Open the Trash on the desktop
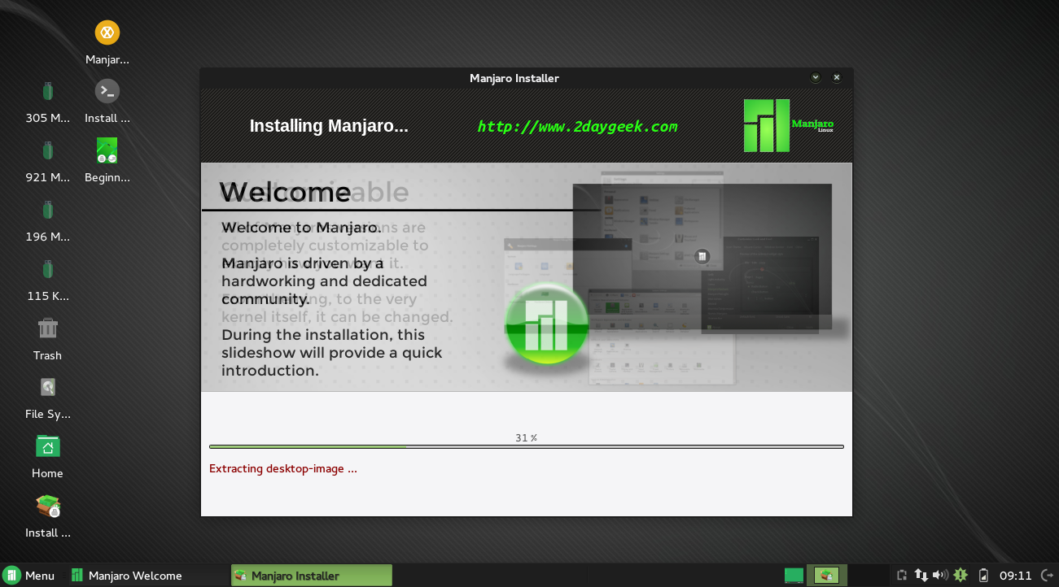The height and width of the screenshot is (587, 1059). [47, 328]
